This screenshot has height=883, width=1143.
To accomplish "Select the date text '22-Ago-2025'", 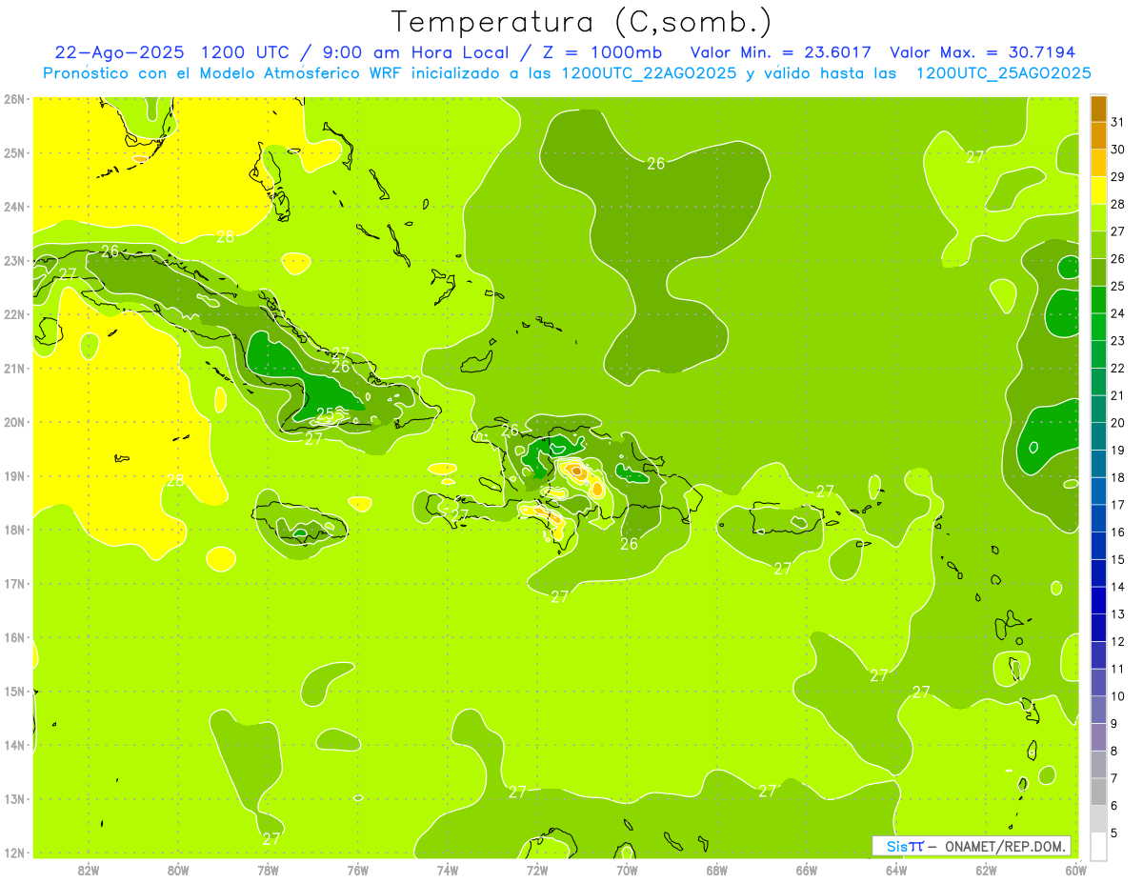I will pos(118,52).
